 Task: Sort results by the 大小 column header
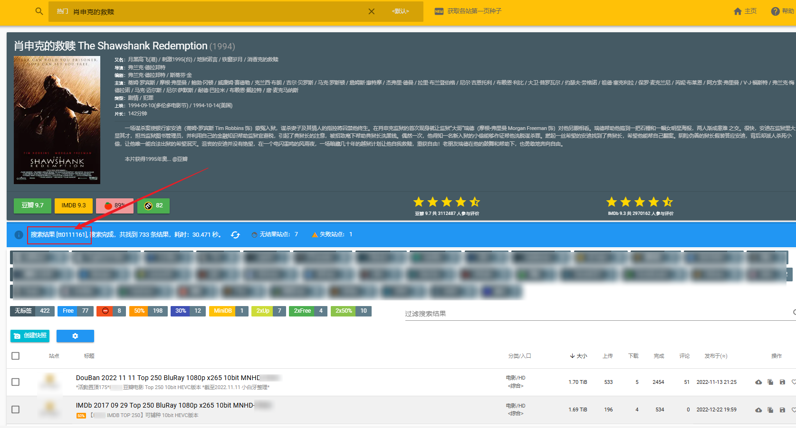coord(579,356)
